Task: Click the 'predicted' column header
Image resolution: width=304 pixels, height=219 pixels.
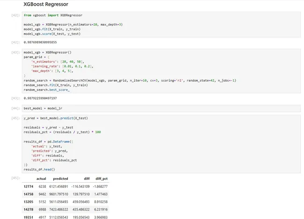Action: pos(60,179)
